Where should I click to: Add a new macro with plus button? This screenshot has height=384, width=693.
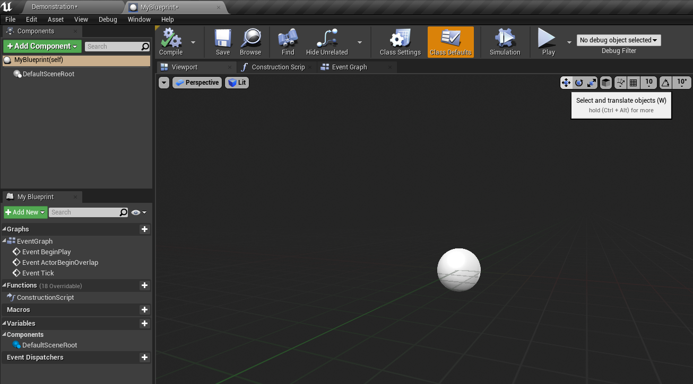pyautogui.click(x=144, y=310)
